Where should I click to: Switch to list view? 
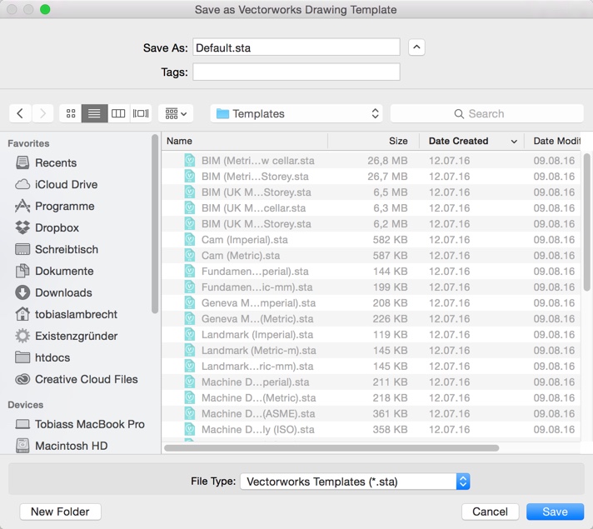[x=95, y=113]
